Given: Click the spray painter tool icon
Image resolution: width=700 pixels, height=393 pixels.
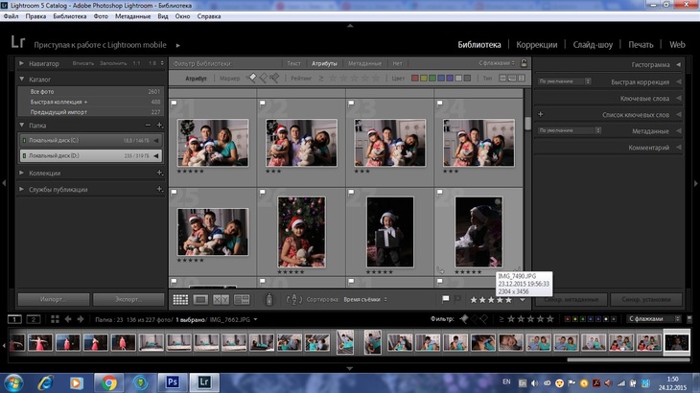Looking at the screenshot, I should [x=269, y=300].
